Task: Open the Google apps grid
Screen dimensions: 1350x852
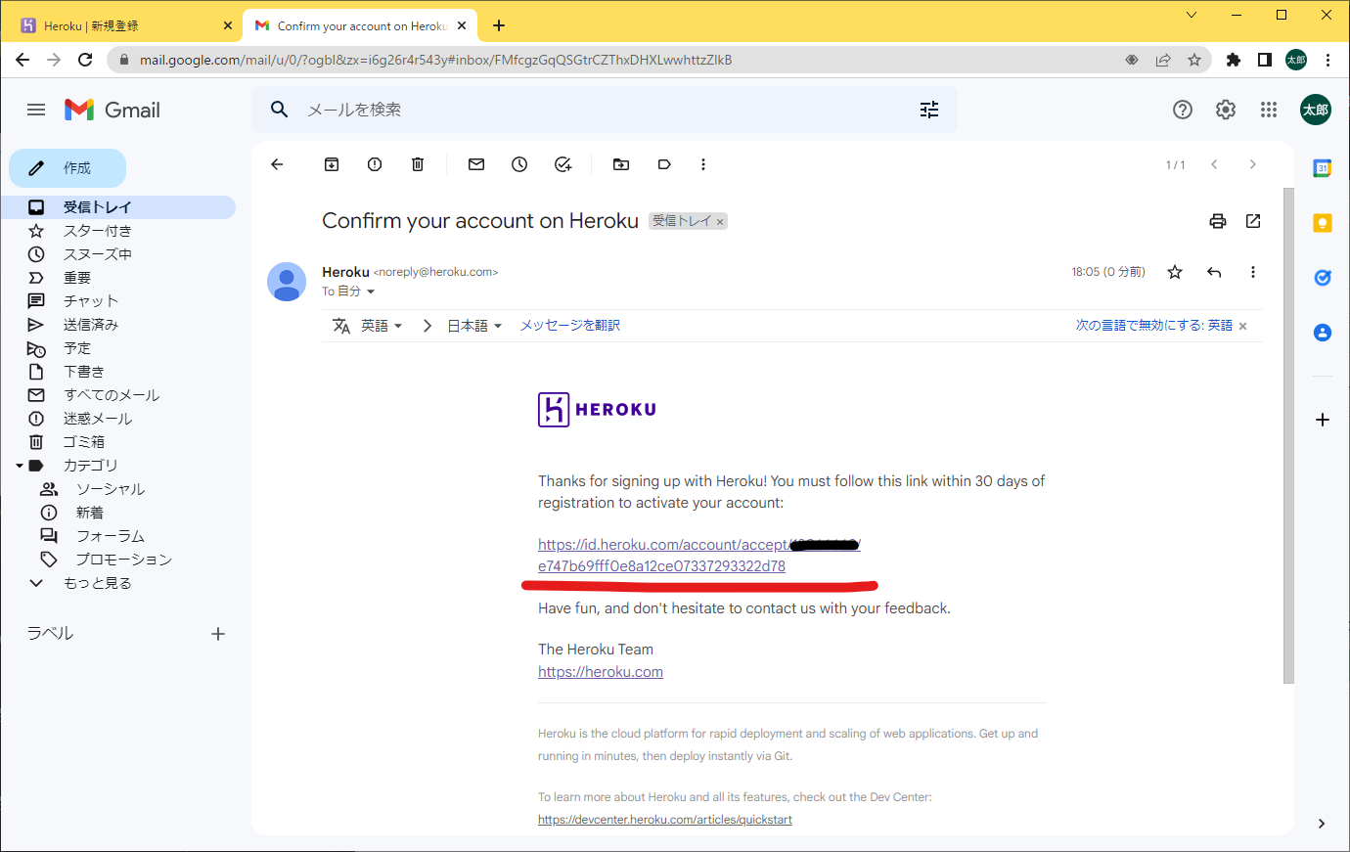Action: click(1269, 110)
